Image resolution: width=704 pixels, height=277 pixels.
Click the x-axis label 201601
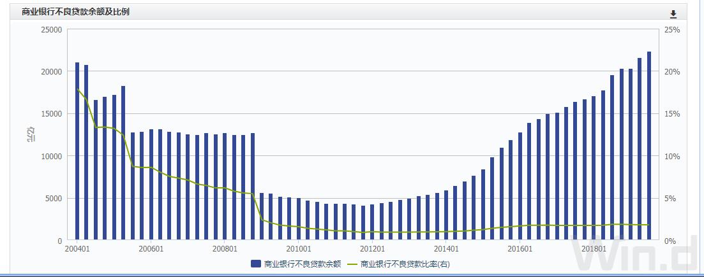pos(520,248)
